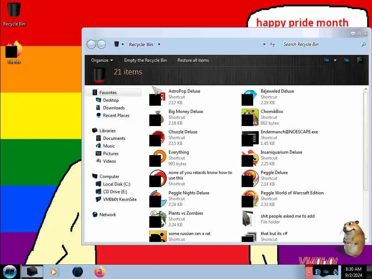Click Restore all items
The width and height of the screenshot is (372, 279).
193,60
